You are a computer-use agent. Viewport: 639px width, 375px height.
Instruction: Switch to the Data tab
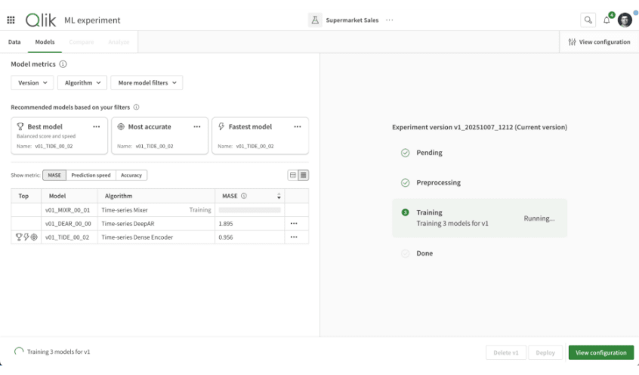pyautogui.click(x=14, y=42)
